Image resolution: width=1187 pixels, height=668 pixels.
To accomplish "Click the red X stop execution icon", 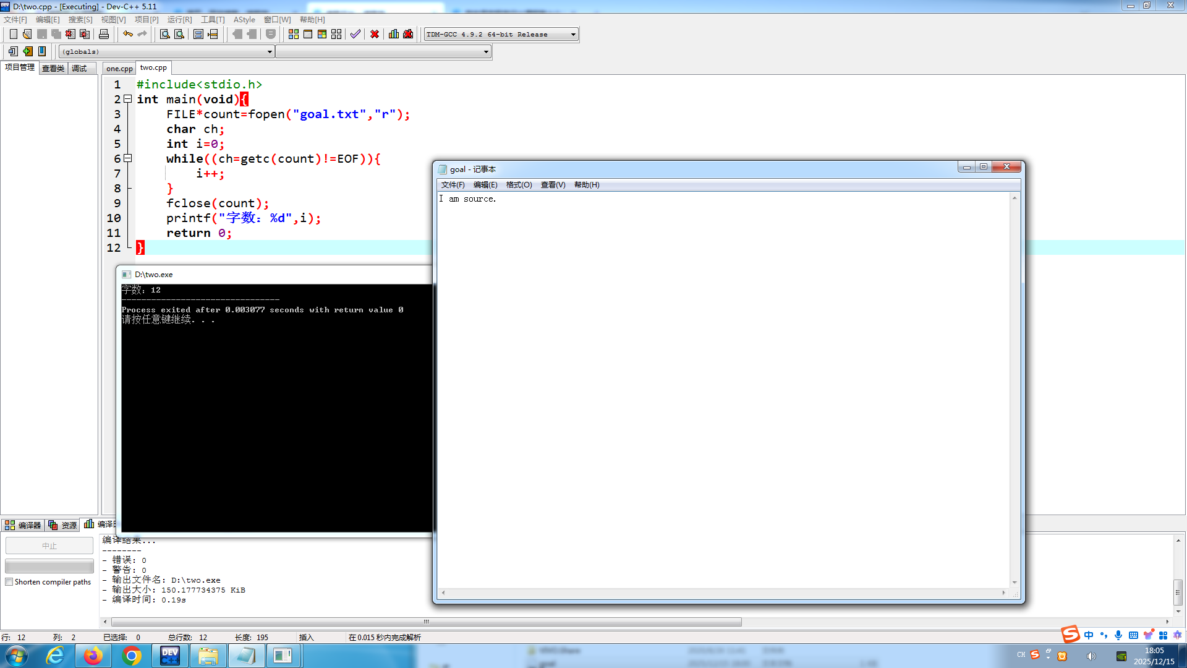I will [x=375, y=34].
